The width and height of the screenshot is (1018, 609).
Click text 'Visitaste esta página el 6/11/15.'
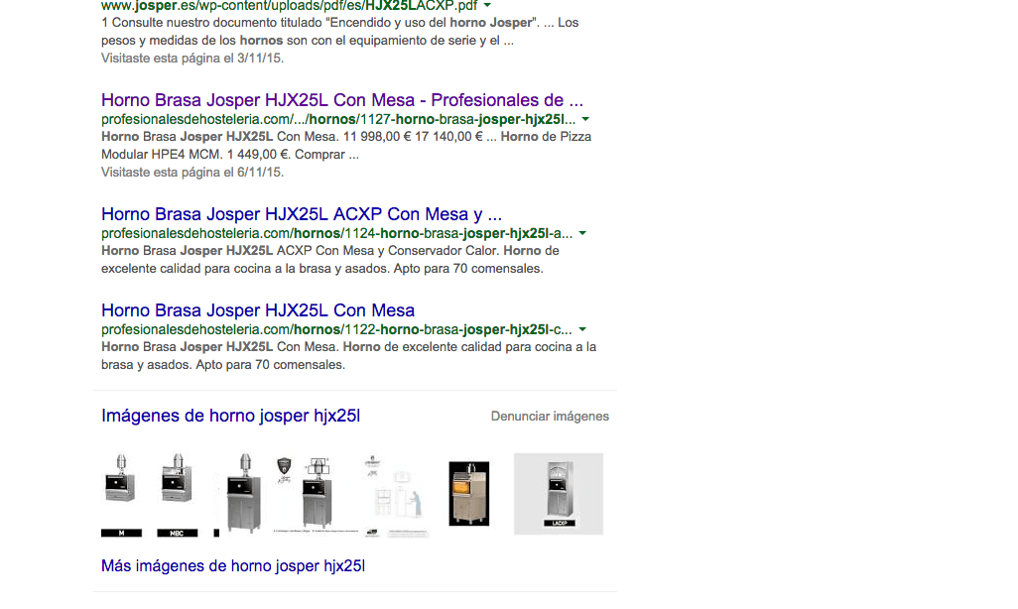(192, 173)
